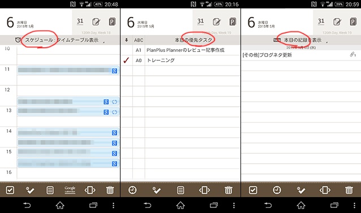Viewport: 361px width, 213px height.
Task: Tap checkmark-pencil icon in right screen toolbar
Action: click(x=301, y=190)
